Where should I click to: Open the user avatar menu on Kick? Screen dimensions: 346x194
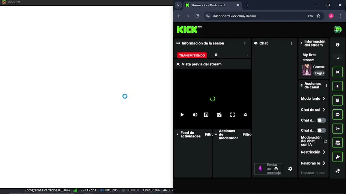click(x=338, y=29)
